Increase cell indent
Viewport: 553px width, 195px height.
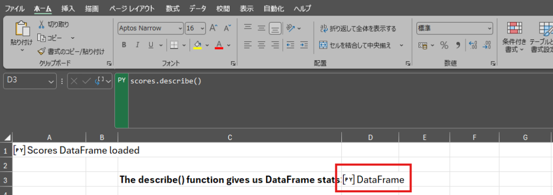(304, 45)
